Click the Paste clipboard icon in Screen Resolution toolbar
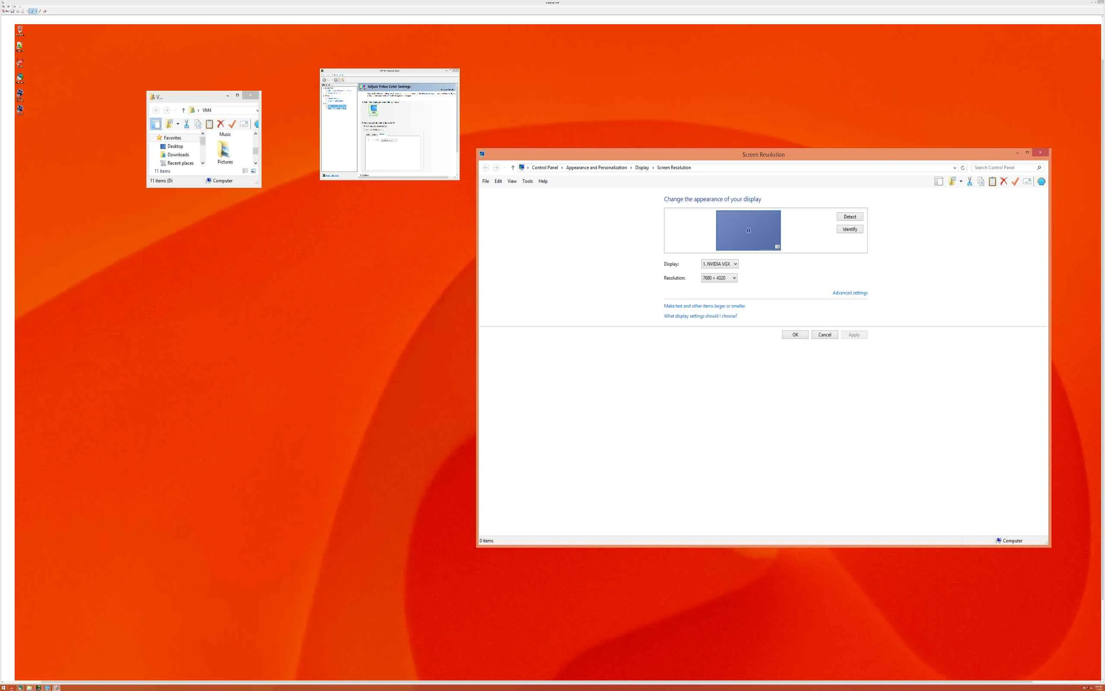The width and height of the screenshot is (1105, 691). [x=992, y=181]
